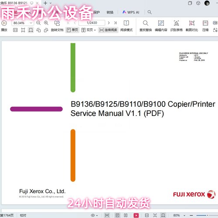This screenshot has height=218, width=218.
Task: Open a new tab with plus button
Action: 45,3
